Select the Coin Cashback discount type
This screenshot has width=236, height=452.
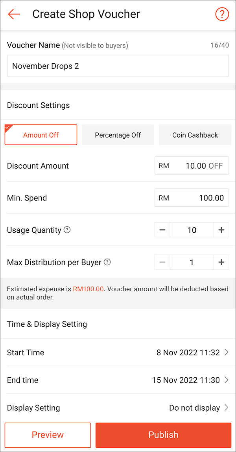(195, 134)
